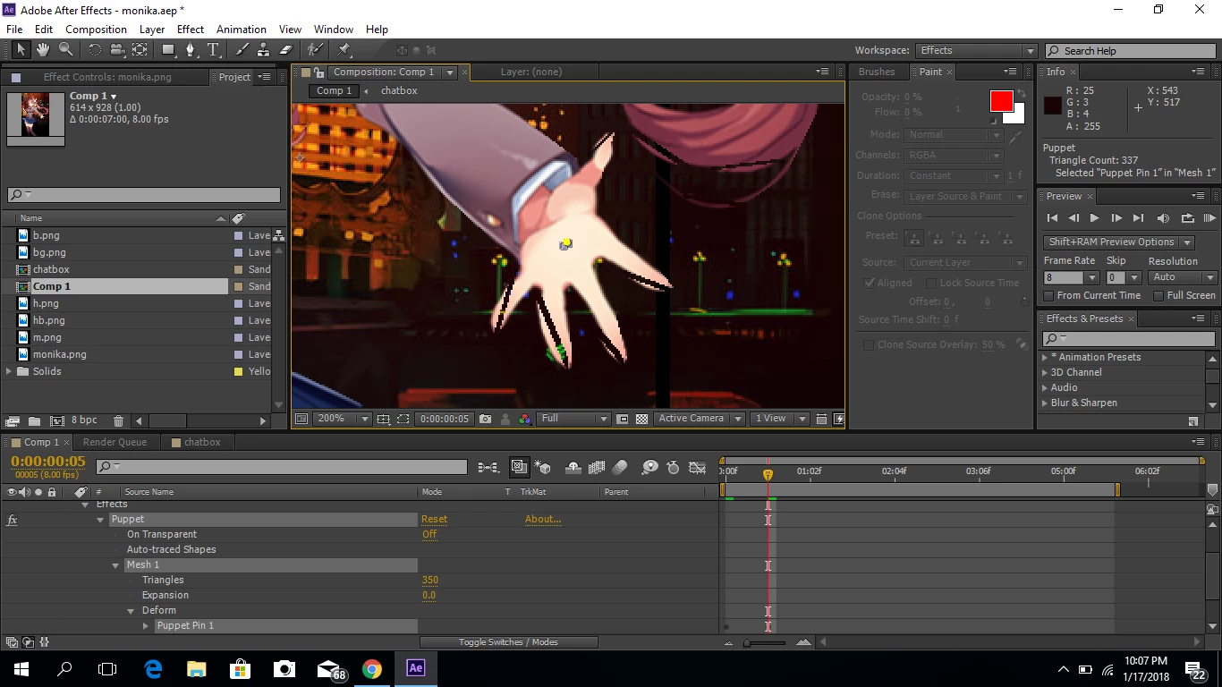Select the Clone Stamp tool
This screenshot has width=1222, height=687.
pos(264,50)
